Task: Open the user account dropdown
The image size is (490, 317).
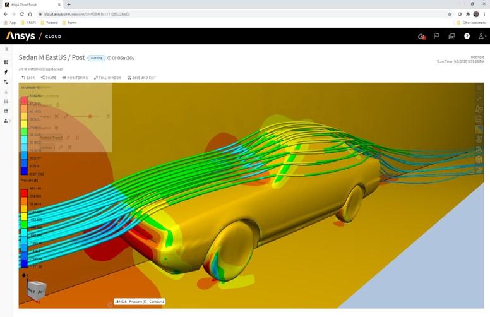Action: (x=482, y=36)
